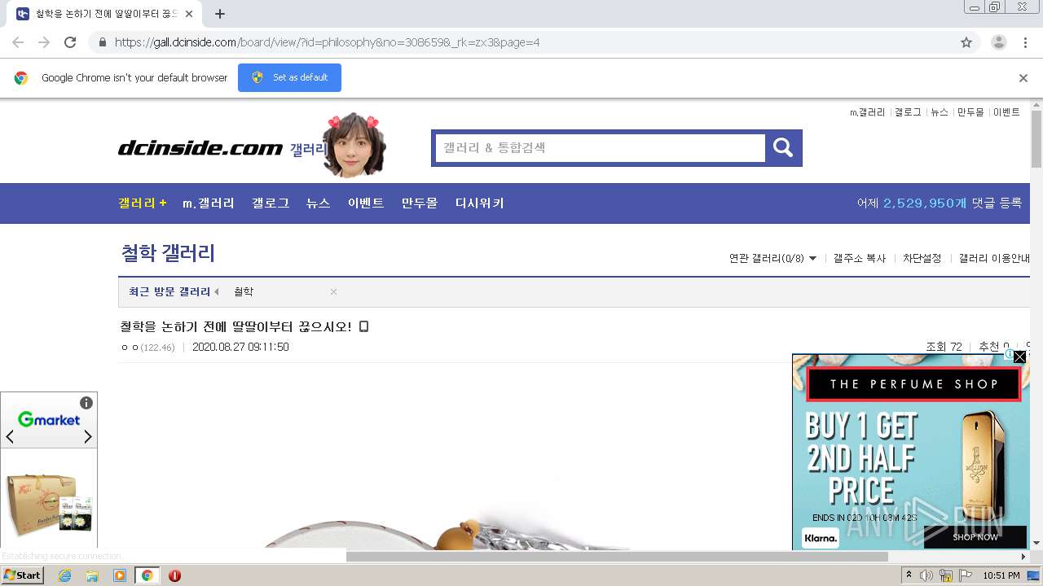Image resolution: width=1043 pixels, height=586 pixels.
Task: Show hidden system tray icons
Action: pos(909,575)
